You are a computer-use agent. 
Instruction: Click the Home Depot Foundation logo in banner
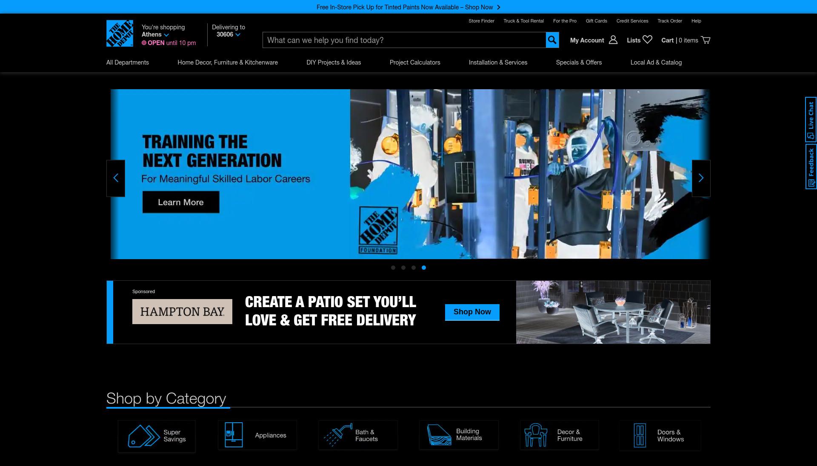(378, 230)
